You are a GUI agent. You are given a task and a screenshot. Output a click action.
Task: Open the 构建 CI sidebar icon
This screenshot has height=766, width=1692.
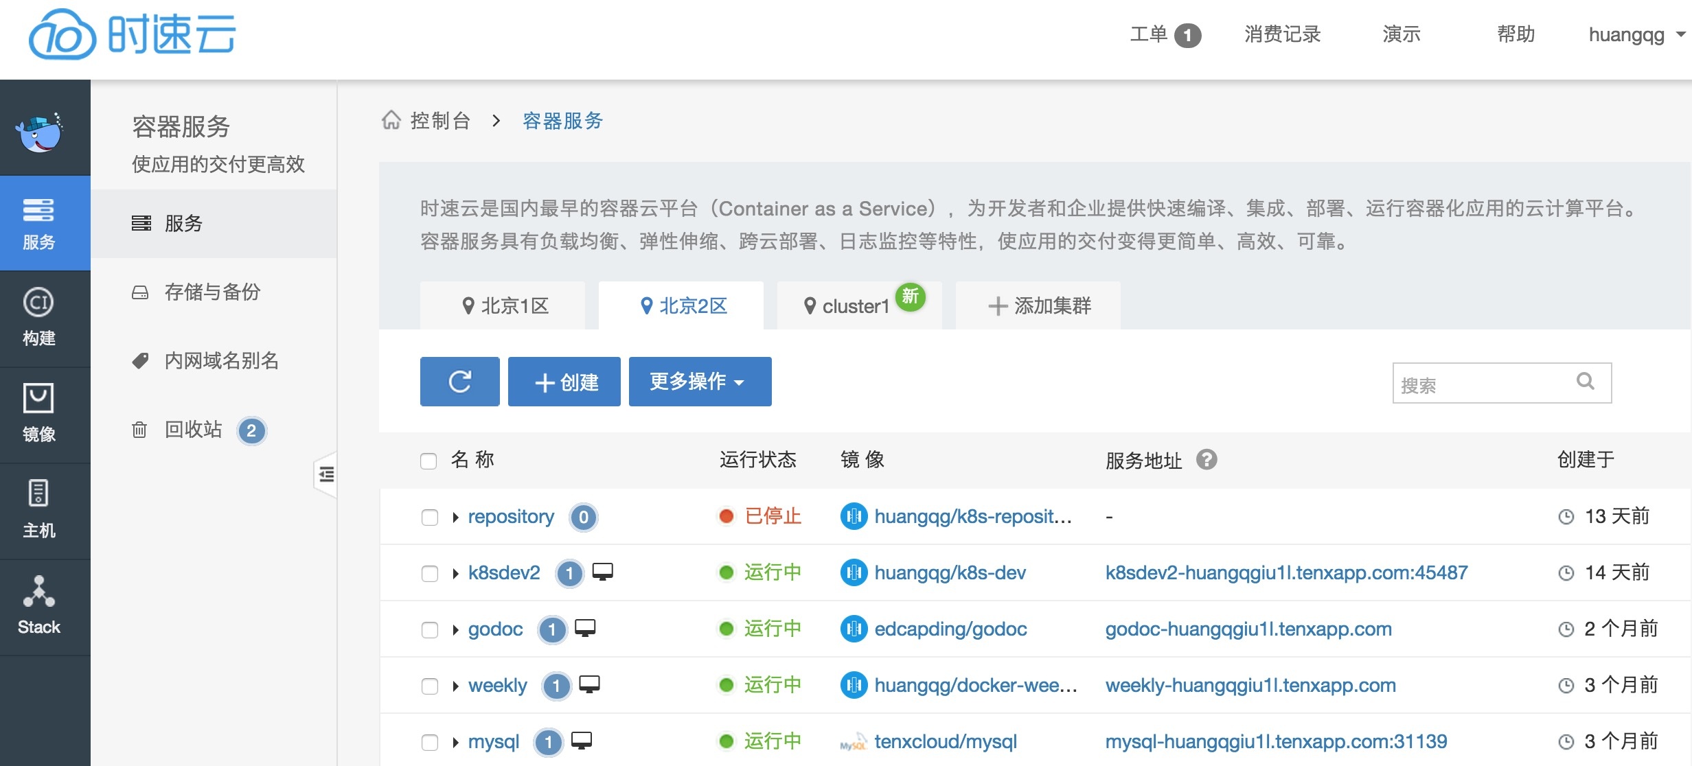click(x=38, y=318)
